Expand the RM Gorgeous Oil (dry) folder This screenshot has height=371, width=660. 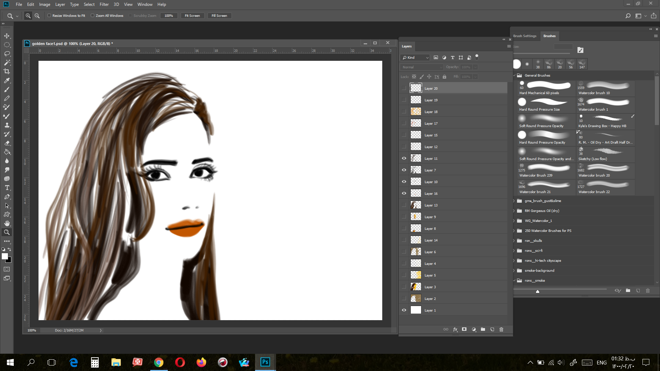[515, 211]
